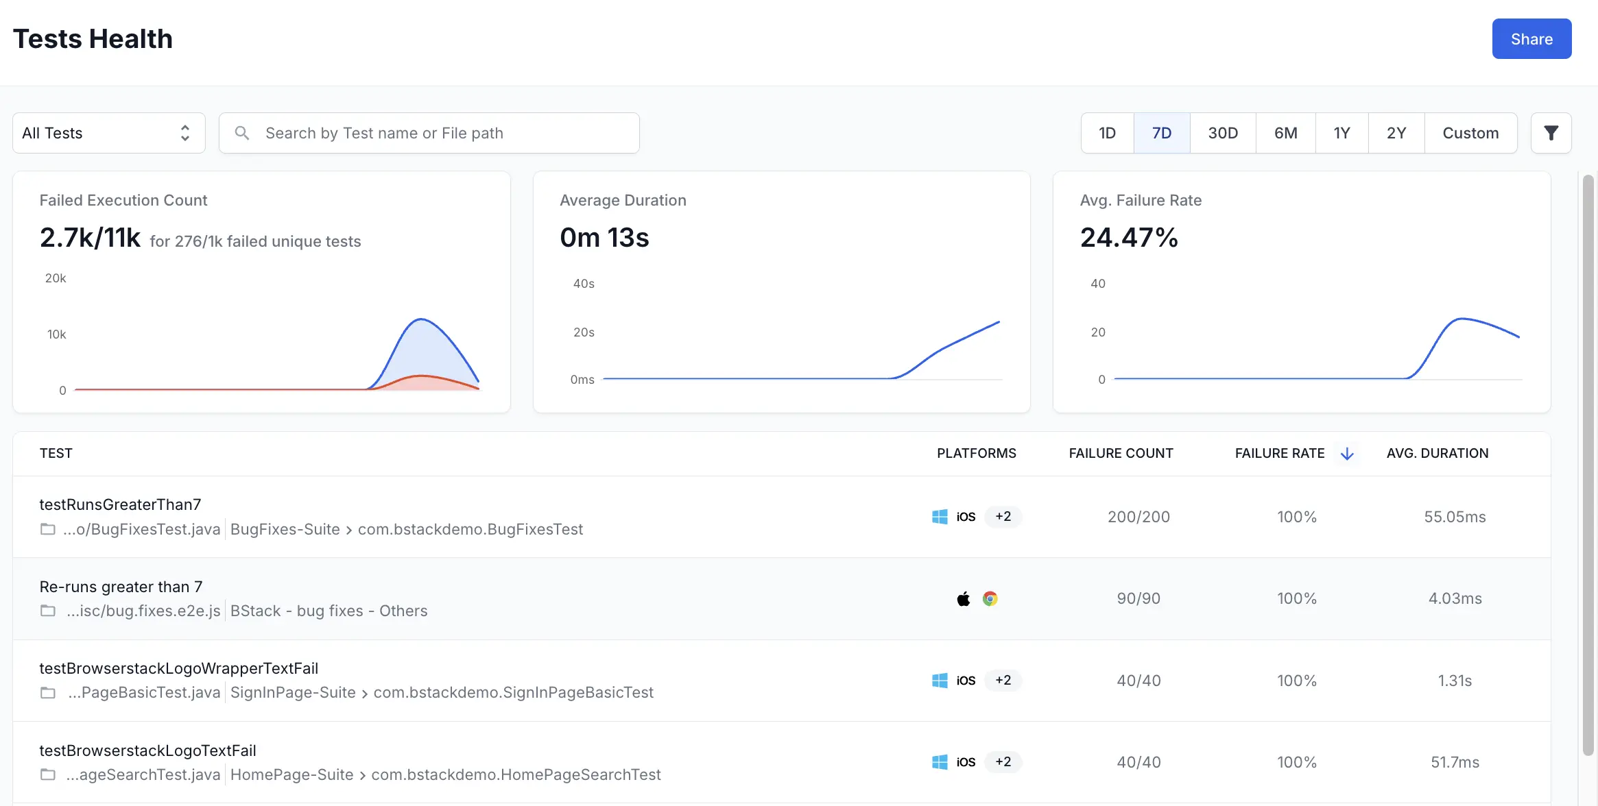The height and width of the screenshot is (806, 1598).
Task: Open the testRunsGreaterThan7 test link
Action: tap(120, 505)
